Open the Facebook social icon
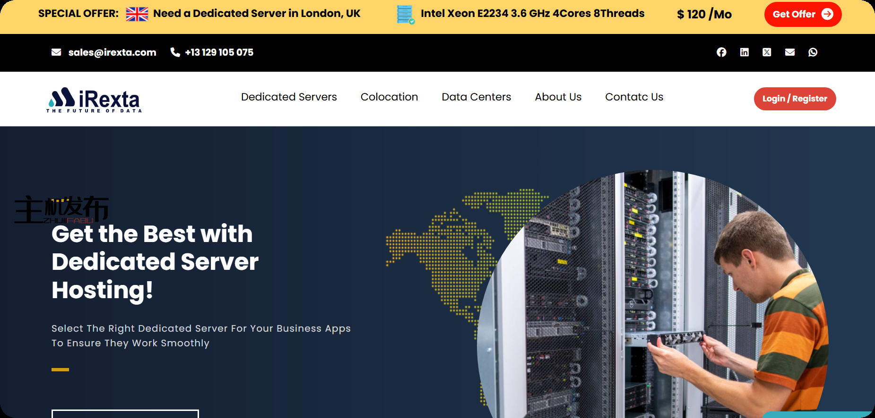Image resolution: width=875 pixels, height=418 pixels. [x=721, y=52]
